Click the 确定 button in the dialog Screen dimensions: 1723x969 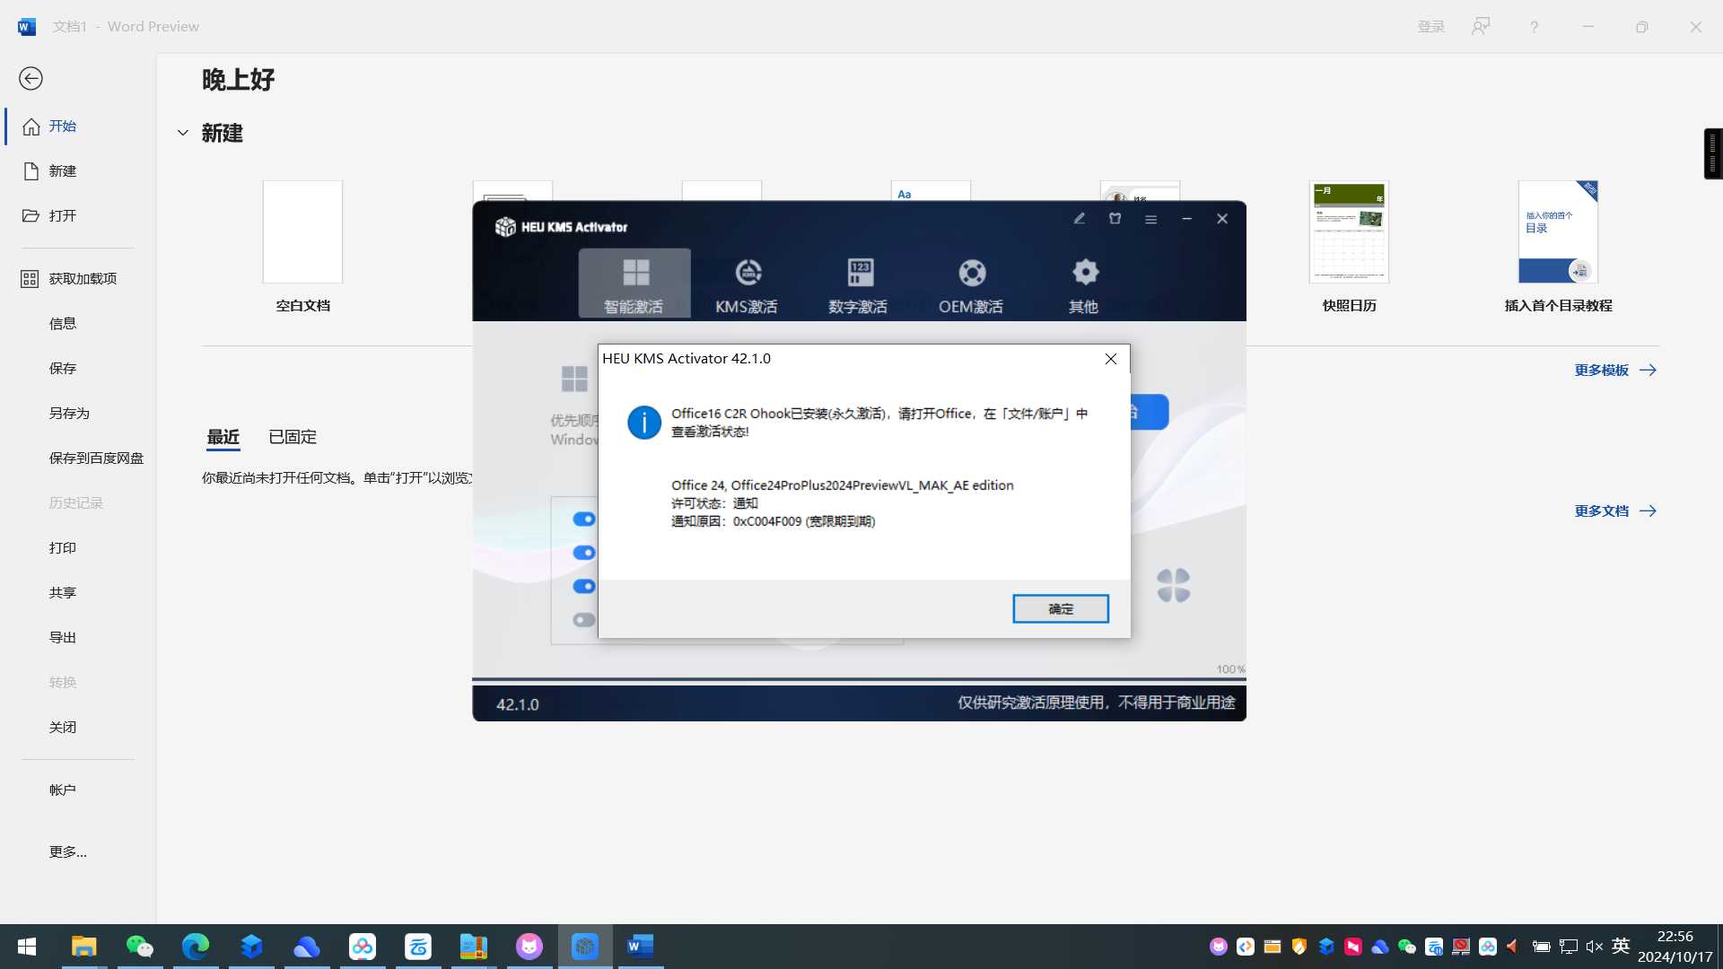point(1061,608)
